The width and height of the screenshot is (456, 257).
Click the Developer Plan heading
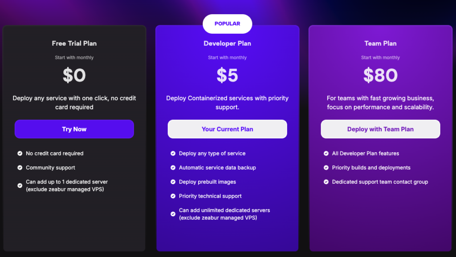227,43
